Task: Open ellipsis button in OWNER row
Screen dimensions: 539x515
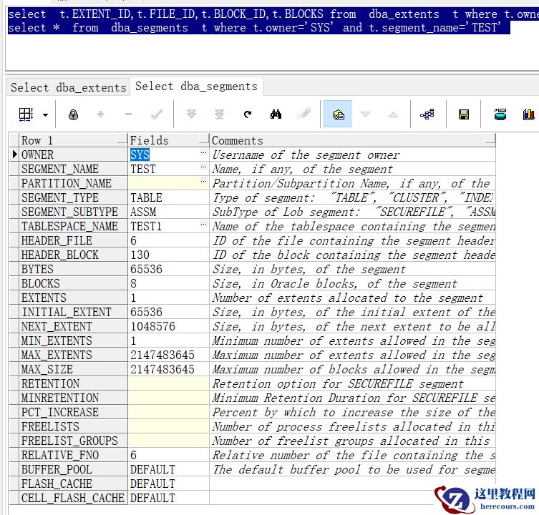Action: pyautogui.click(x=204, y=152)
